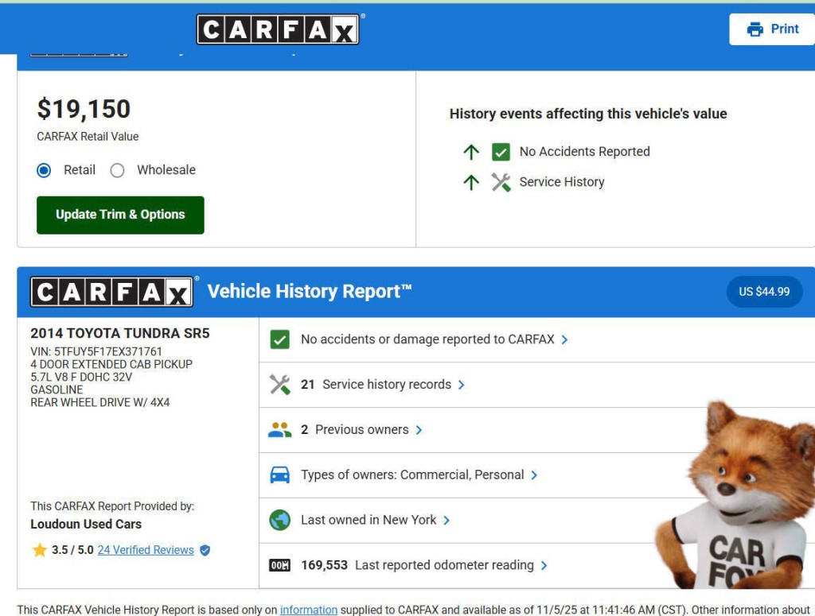
Task: Click the verified shield badge after reviews
Action: tap(205, 550)
